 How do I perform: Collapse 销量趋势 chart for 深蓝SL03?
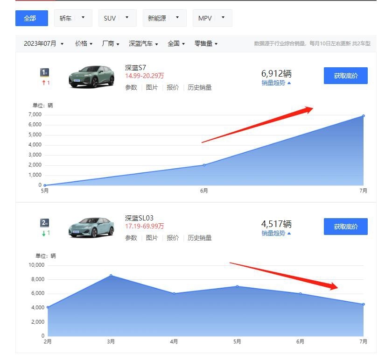pos(276,233)
